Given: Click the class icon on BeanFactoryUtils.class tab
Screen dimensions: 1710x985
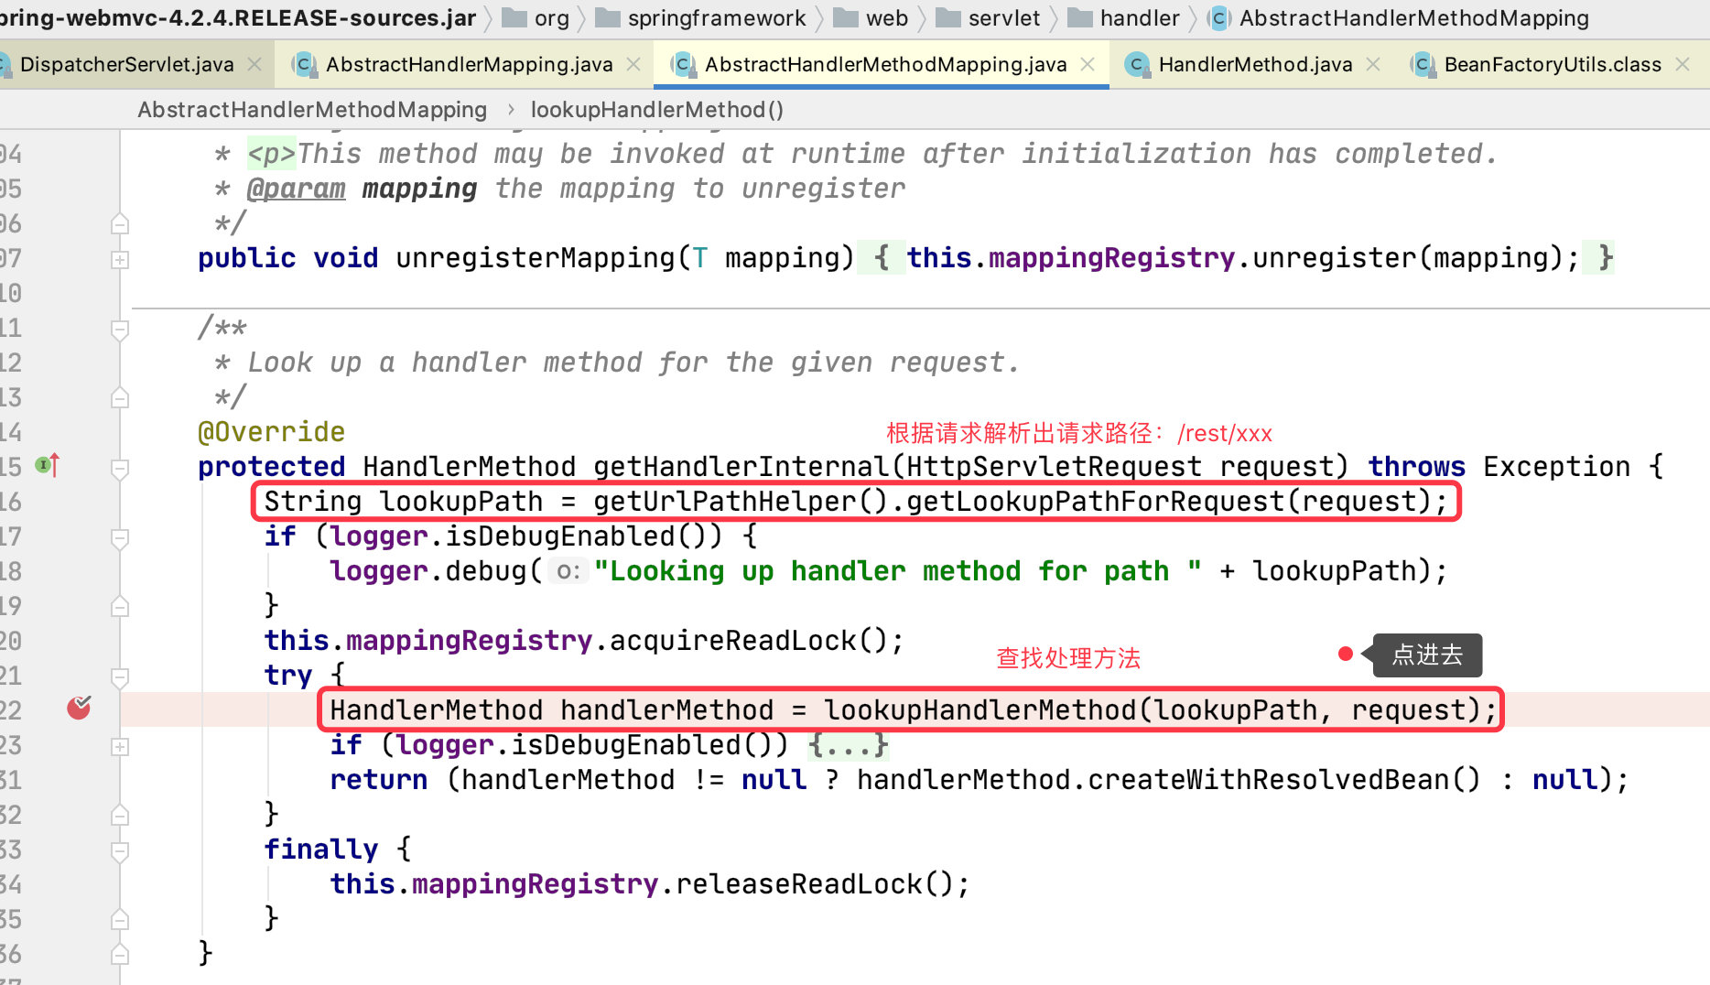Looking at the screenshot, I should (1423, 64).
